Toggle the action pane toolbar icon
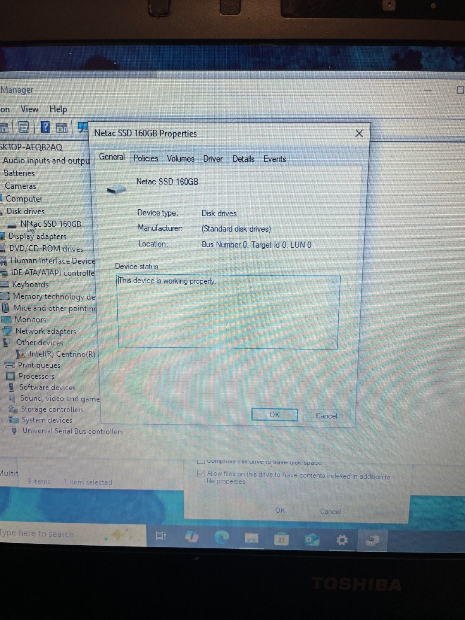The width and height of the screenshot is (465, 620). (x=62, y=127)
